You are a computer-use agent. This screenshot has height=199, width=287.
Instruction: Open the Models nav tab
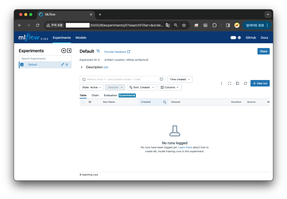tap(81, 38)
